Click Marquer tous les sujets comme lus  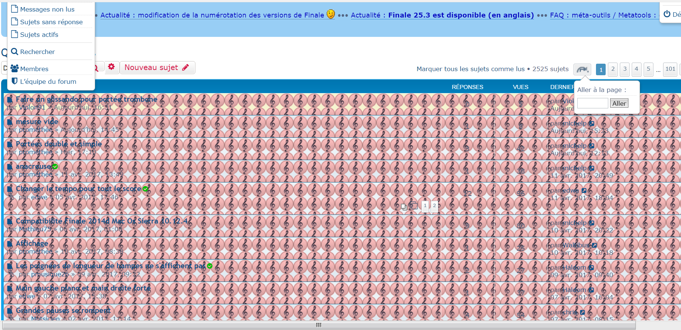(470, 69)
